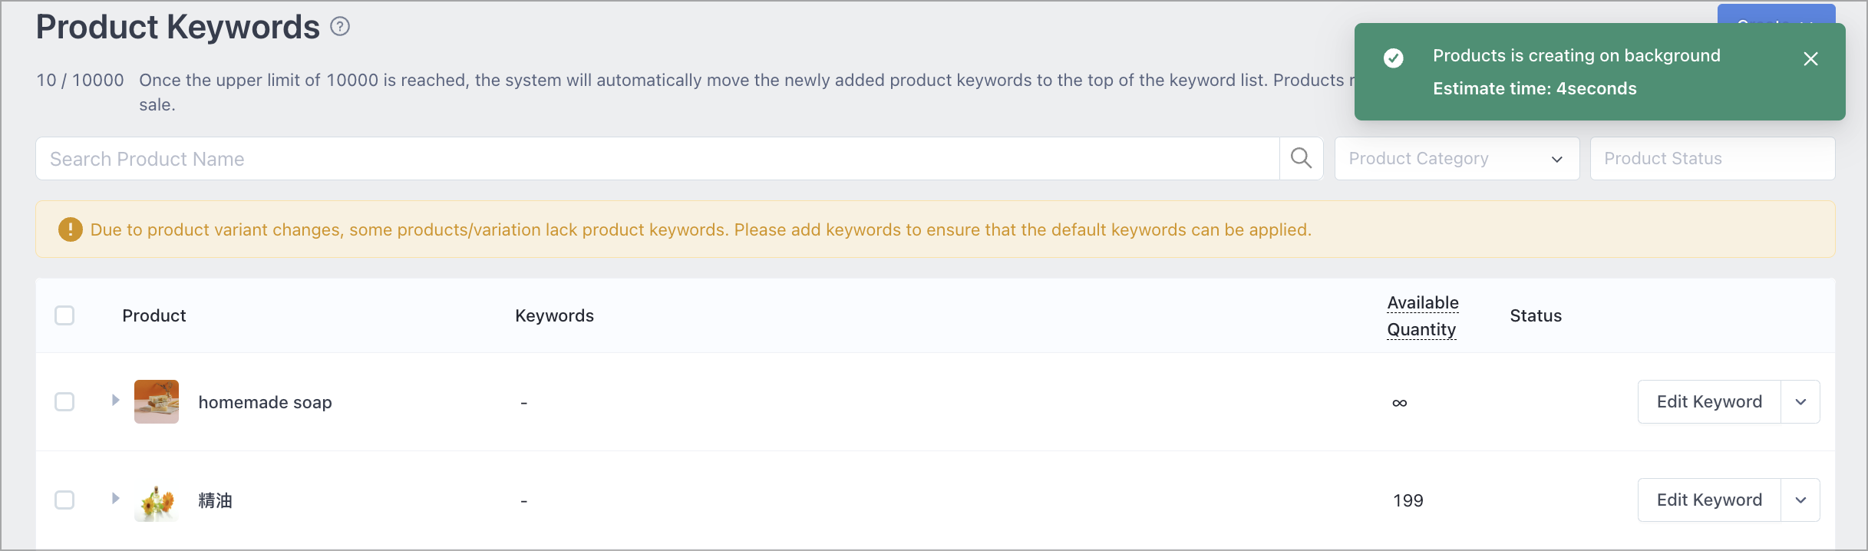
Task: Click the help icon beside Product Keywords
Action: point(340,27)
